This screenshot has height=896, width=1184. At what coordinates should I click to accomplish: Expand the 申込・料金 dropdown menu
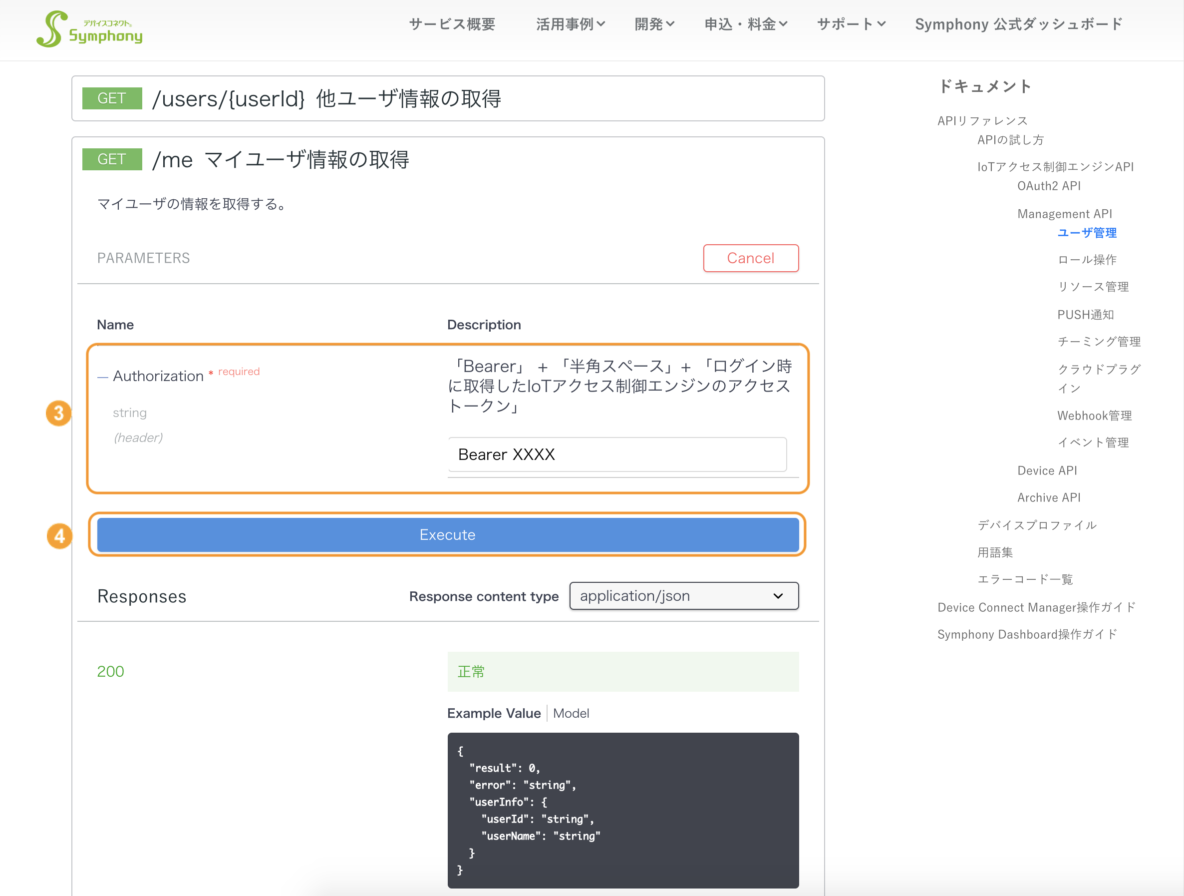coord(746,24)
